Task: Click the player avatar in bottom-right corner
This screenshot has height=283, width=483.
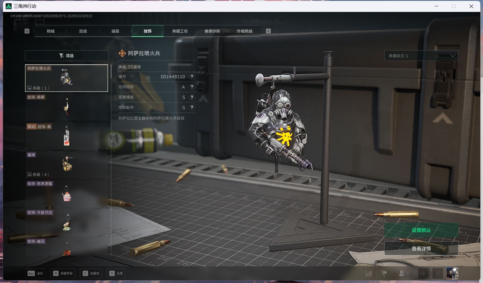Action: point(452,273)
